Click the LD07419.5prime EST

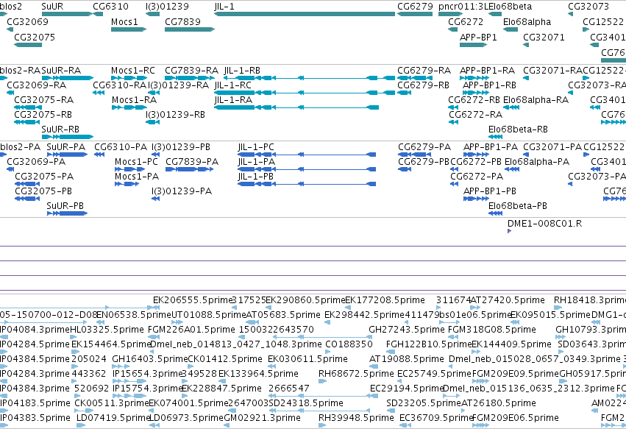point(113,418)
